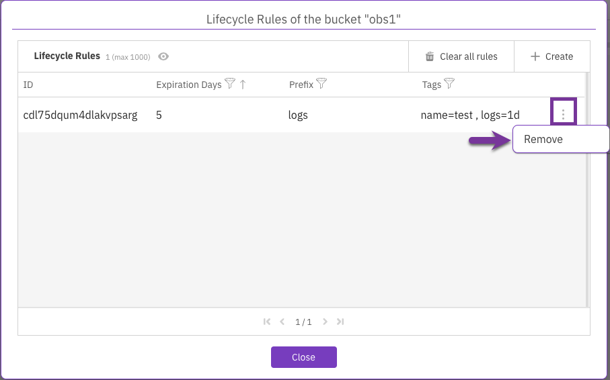Open the Prefix column filter funnel

(x=321, y=85)
